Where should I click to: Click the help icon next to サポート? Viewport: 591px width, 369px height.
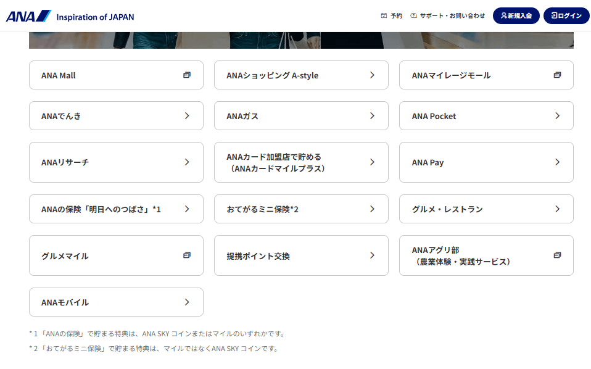tap(413, 16)
